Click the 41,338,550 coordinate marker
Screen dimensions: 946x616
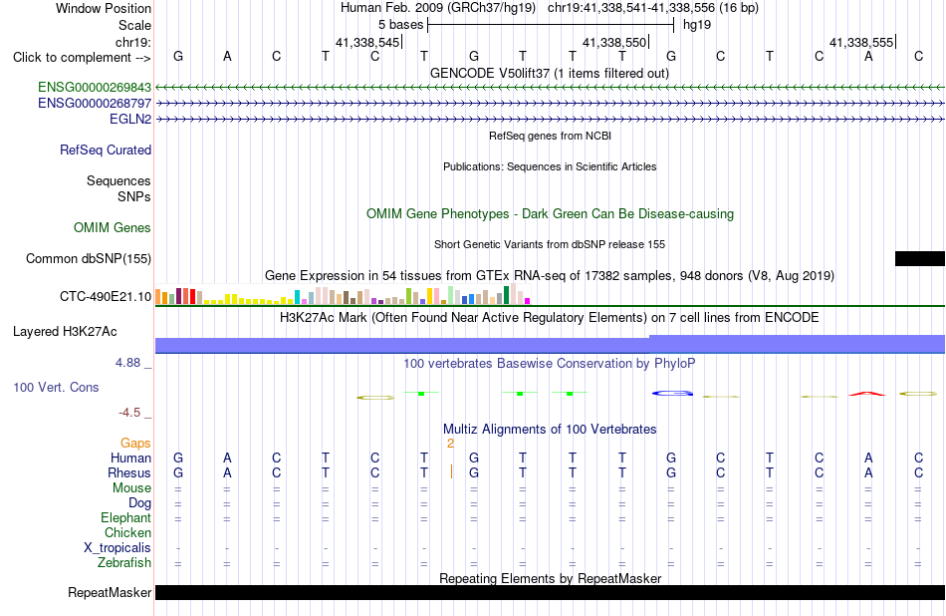[616, 42]
